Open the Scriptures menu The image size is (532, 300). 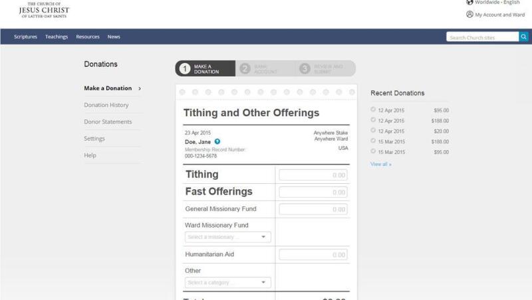pyautogui.click(x=26, y=37)
